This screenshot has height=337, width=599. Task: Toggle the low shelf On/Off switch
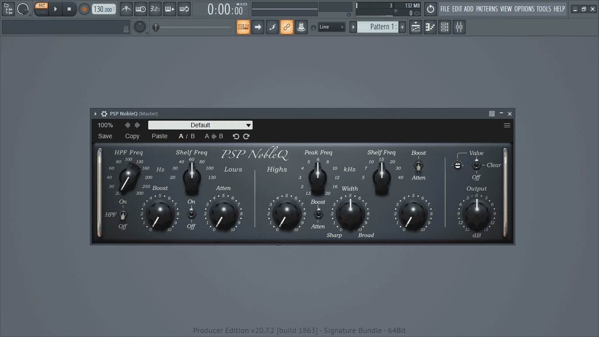(x=191, y=214)
